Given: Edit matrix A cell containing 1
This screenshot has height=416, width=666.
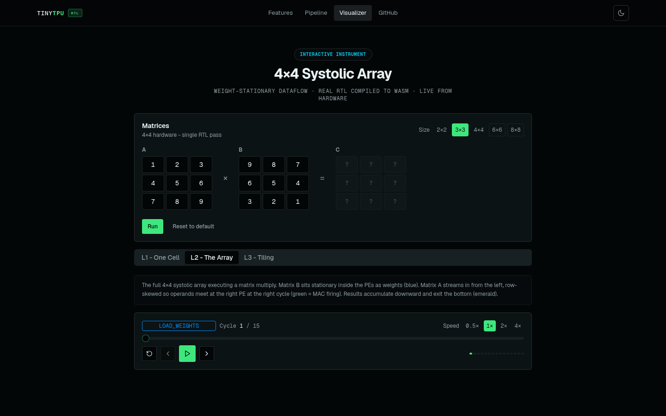Looking at the screenshot, I should click(153, 165).
